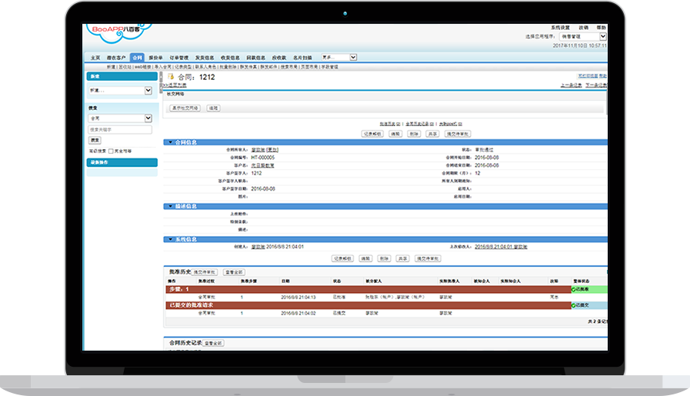Click 新建 in the sub-navigation
Viewport: 690px width, 396px height.
(111, 67)
